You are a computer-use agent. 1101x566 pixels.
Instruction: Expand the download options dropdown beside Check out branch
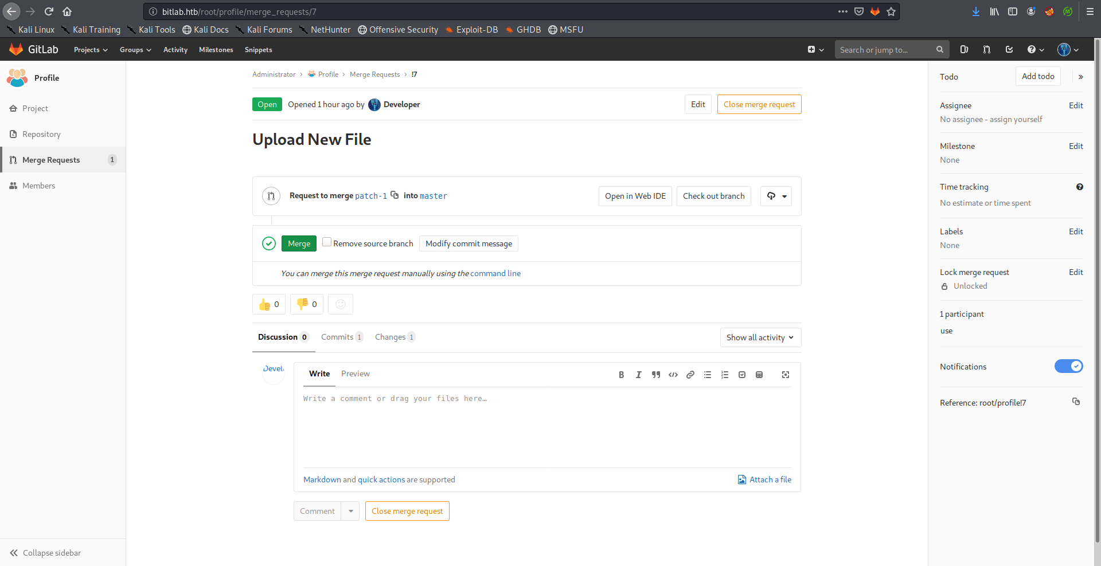[776, 196]
